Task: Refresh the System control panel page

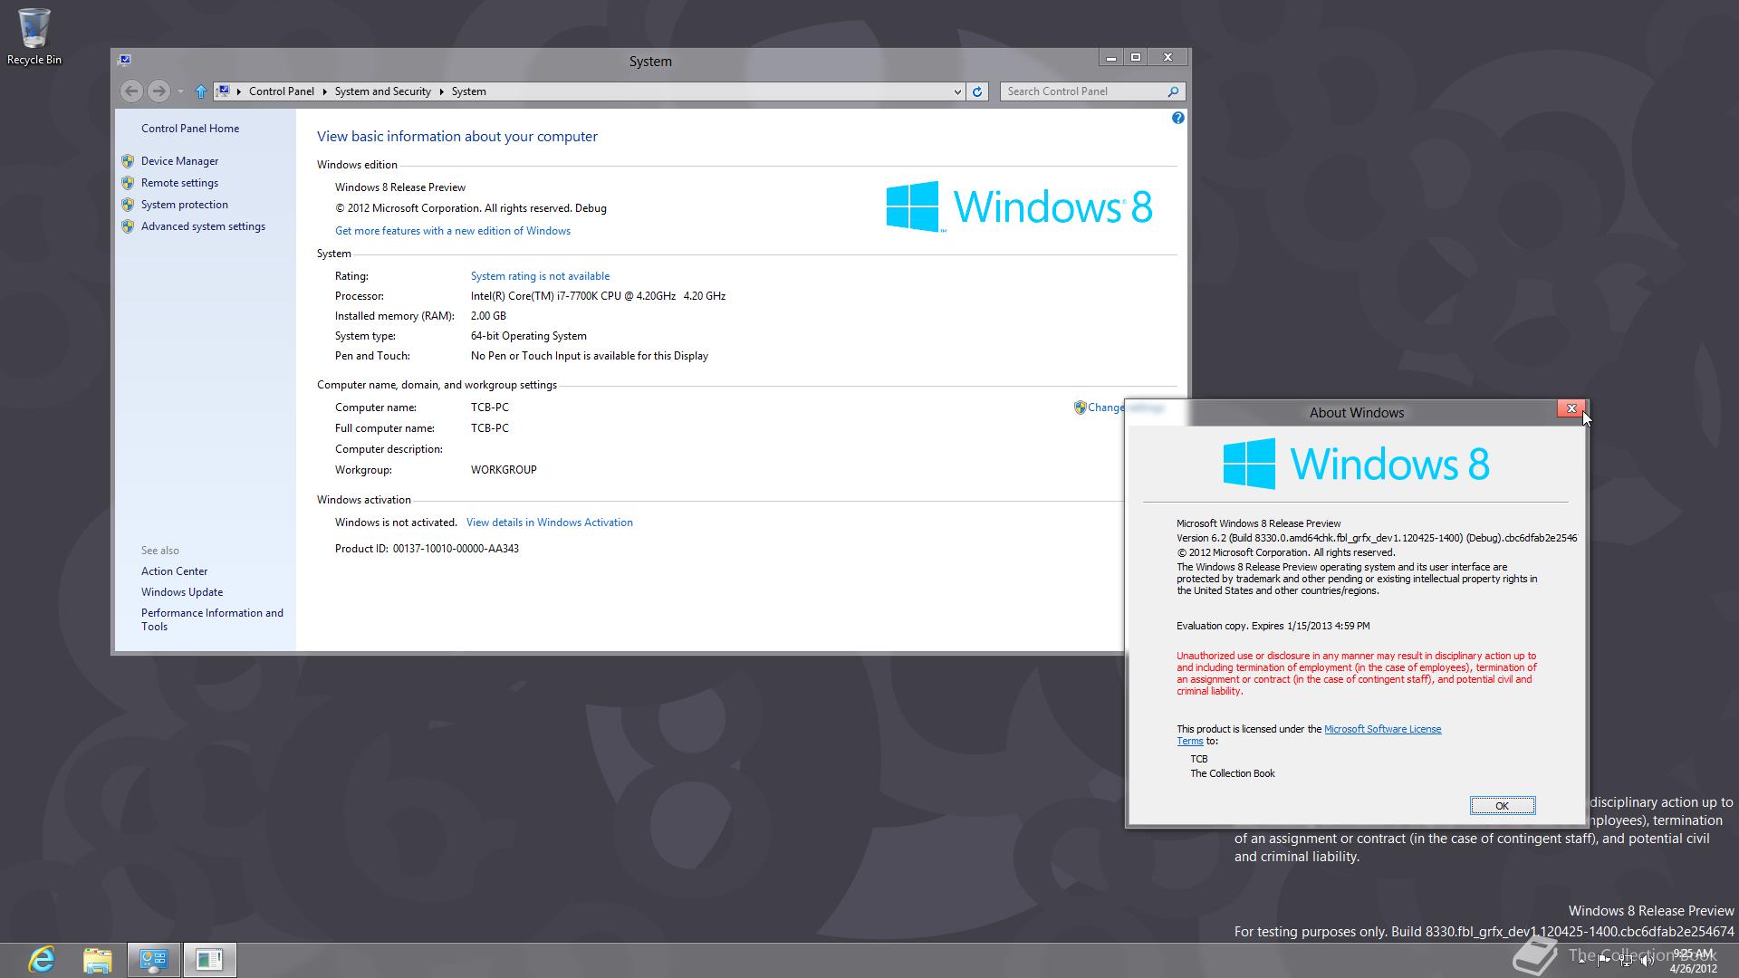Action: pos(976,91)
